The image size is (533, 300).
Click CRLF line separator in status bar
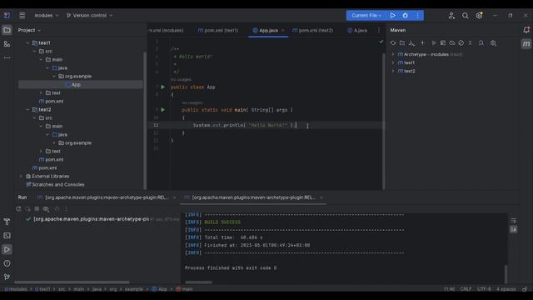[x=466, y=289]
